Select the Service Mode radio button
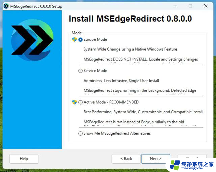The image size is (216, 172). 80,71
